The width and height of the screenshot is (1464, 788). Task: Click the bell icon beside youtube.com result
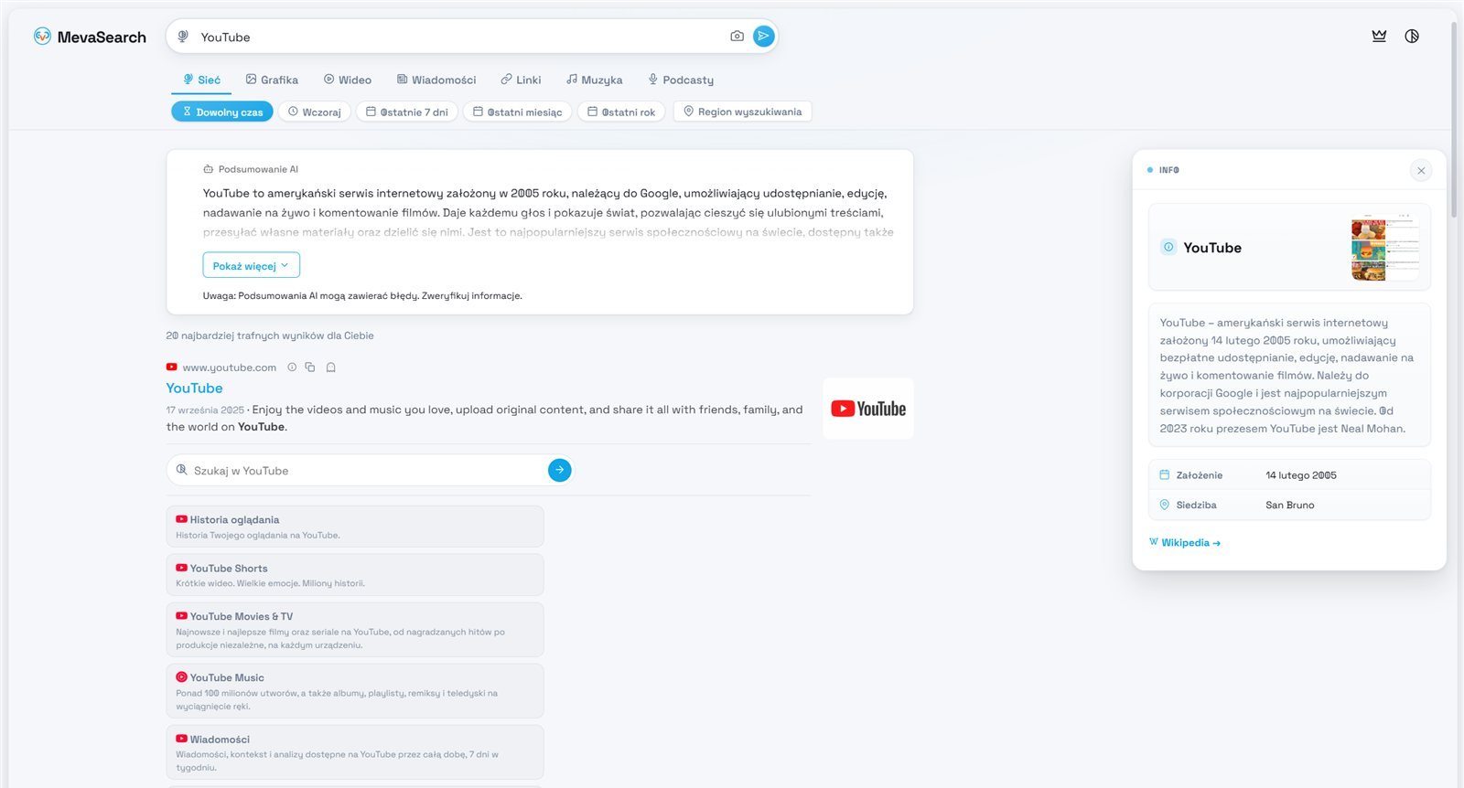(x=331, y=367)
